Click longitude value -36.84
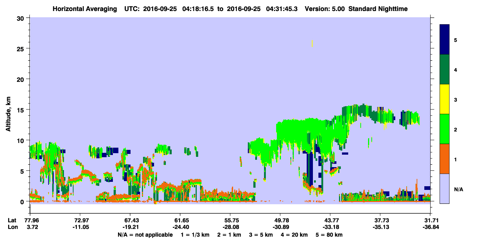Image resolution: width=478 pixels, height=245 pixels. (430, 227)
